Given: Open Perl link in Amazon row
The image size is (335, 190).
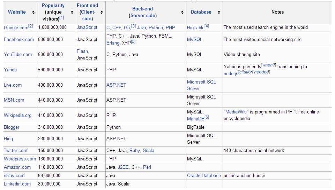Looking at the screenshot, I should (147, 167).
